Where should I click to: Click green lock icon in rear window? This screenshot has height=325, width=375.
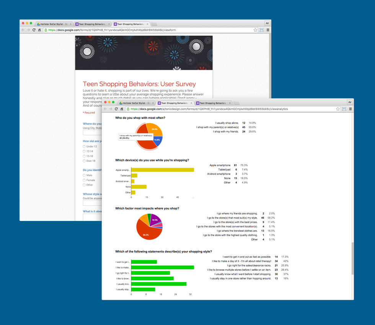tap(46, 30)
